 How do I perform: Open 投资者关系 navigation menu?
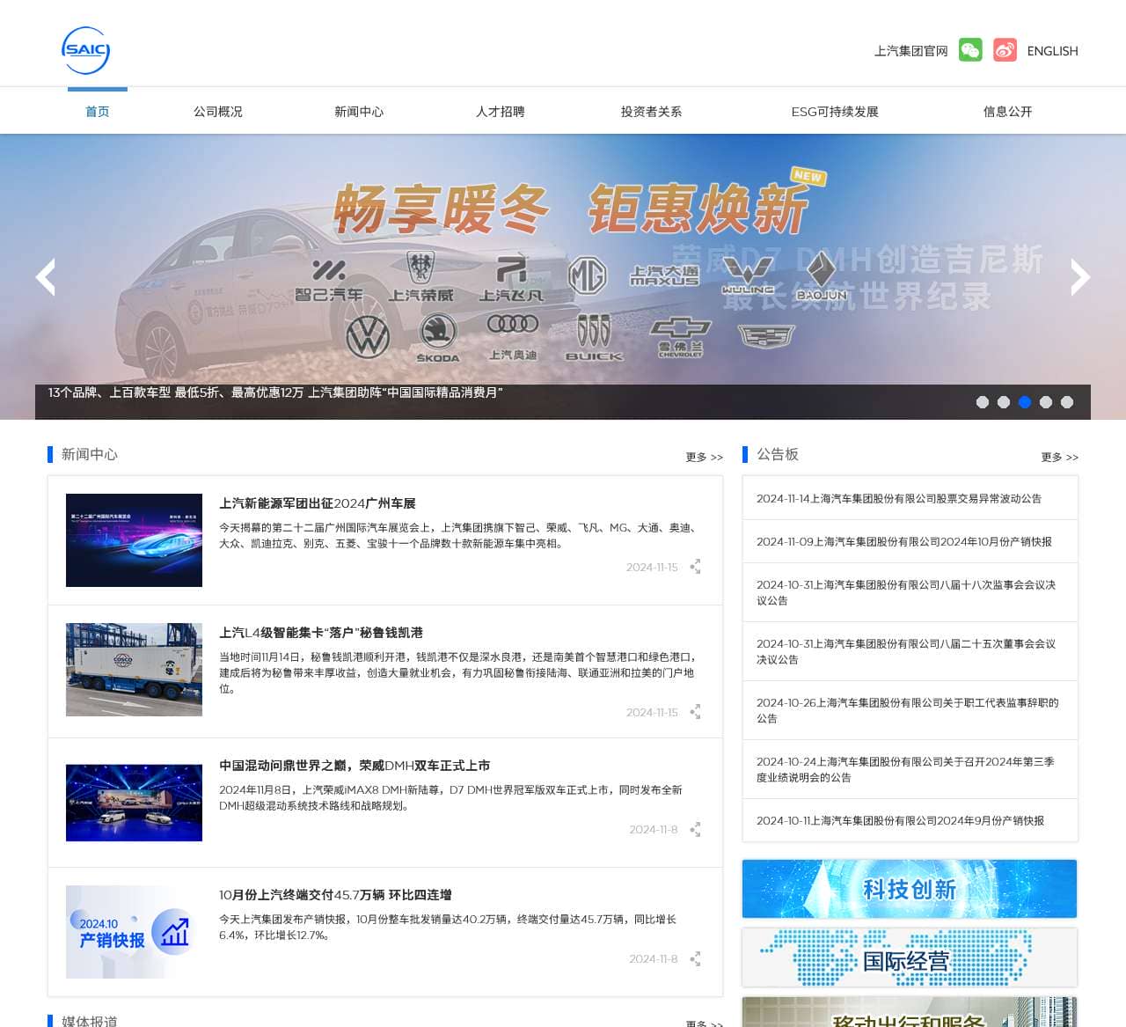(651, 112)
